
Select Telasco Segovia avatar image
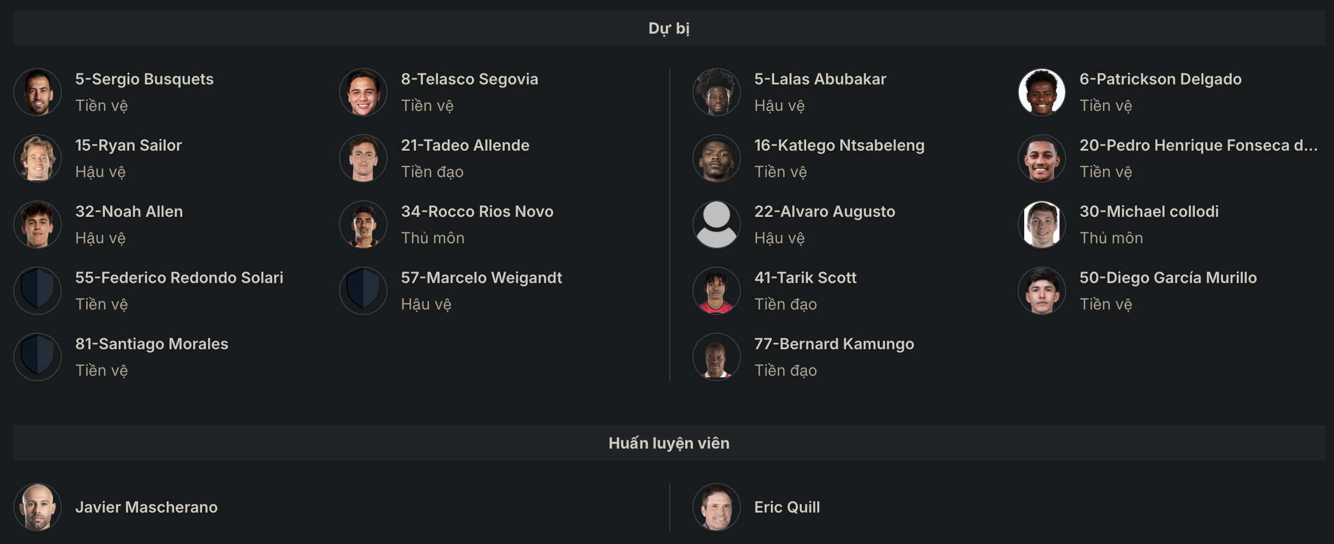point(363,92)
